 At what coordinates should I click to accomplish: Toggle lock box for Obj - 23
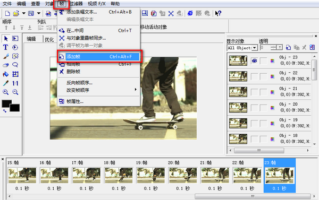click(264, 60)
